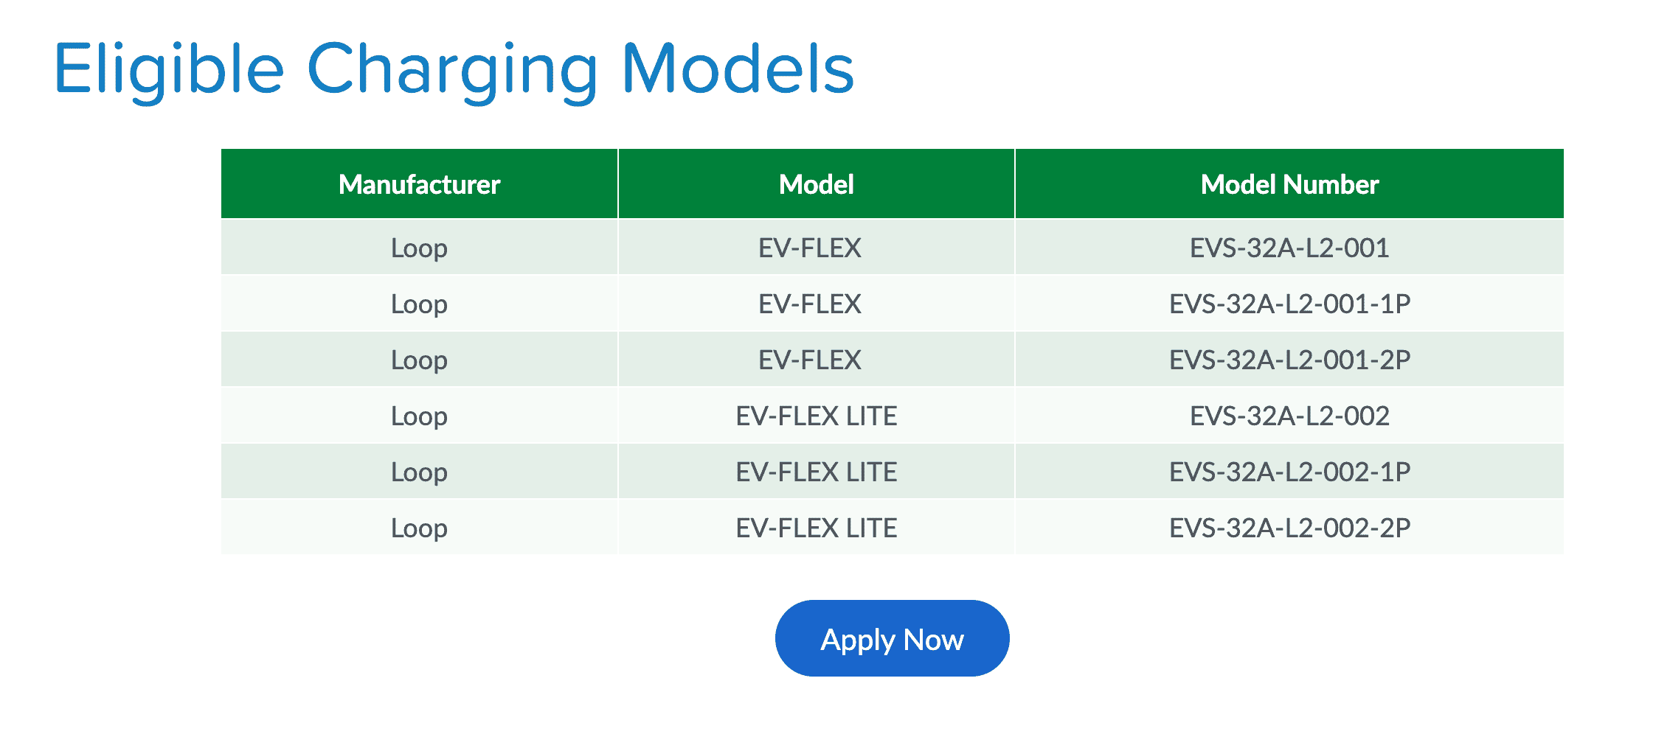Select model number EVS-32A-L2-001-1P cell
This screenshot has width=1670, height=737.
(x=1289, y=304)
